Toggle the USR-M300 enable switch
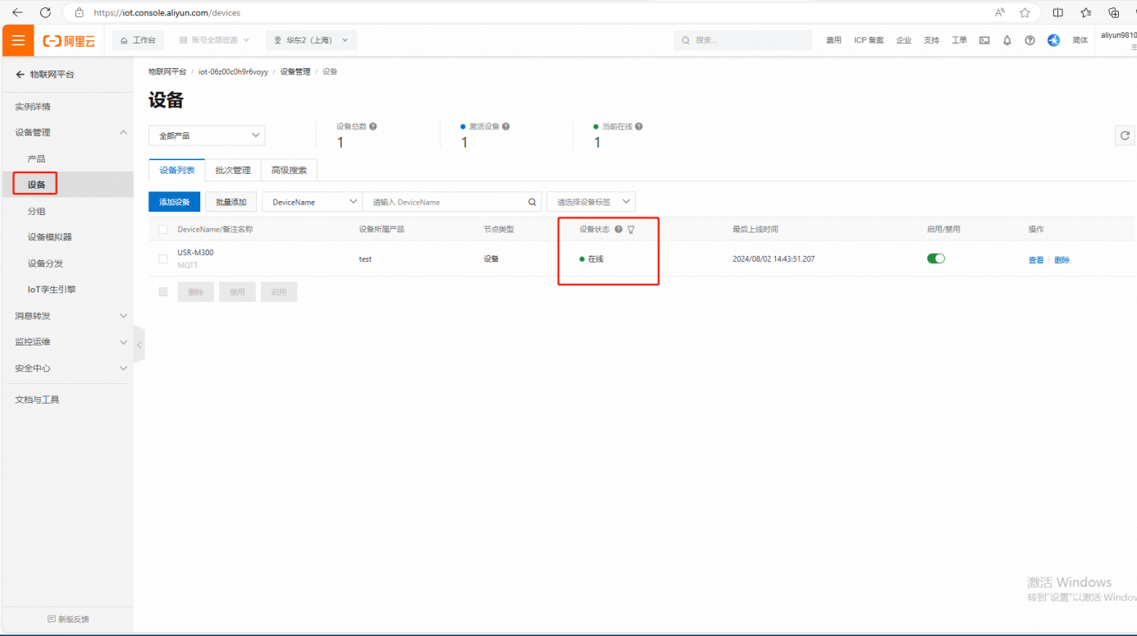The image size is (1137, 636). coord(935,259)
